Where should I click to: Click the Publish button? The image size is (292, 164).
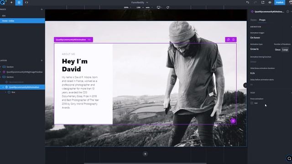coord(280,2)
